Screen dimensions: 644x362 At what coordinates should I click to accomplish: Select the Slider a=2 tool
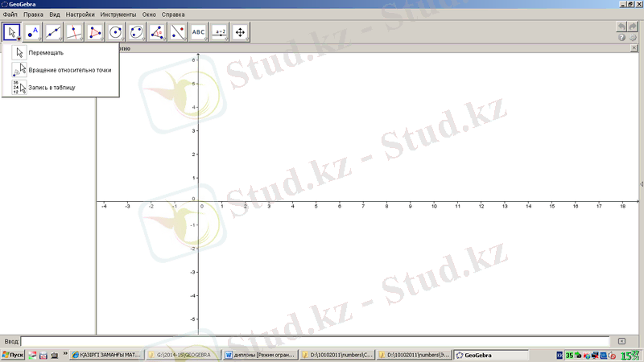pos(219,32)
